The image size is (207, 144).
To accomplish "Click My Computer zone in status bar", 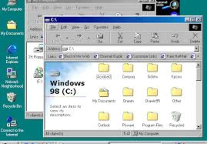I will pyautogui.click(x=146, y=134).
